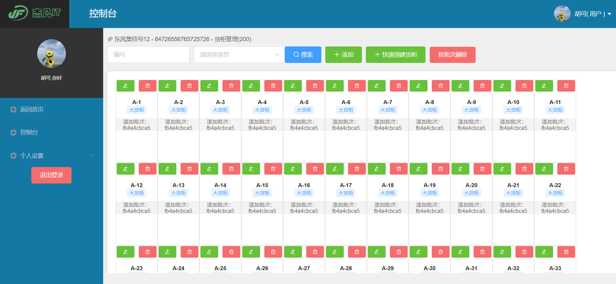Click the 大货柜 tag under A-11
Viewport: 616px width, 284px height.
[555, 110]
